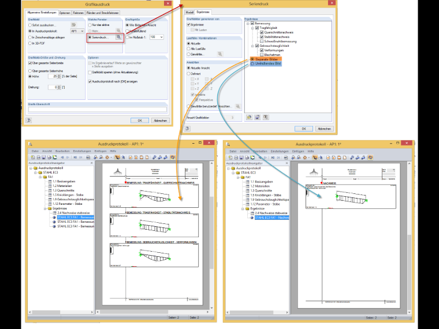Image resolution: width=439 pixels, height=329 pixels.
Task: Collapse STAHL EC3 node in left navigator
Action: [x=36, y=173]
